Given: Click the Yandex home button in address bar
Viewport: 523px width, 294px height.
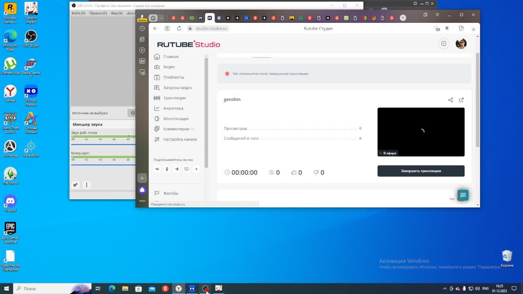Looking at the screenshot, I should (x=167, y=29).
